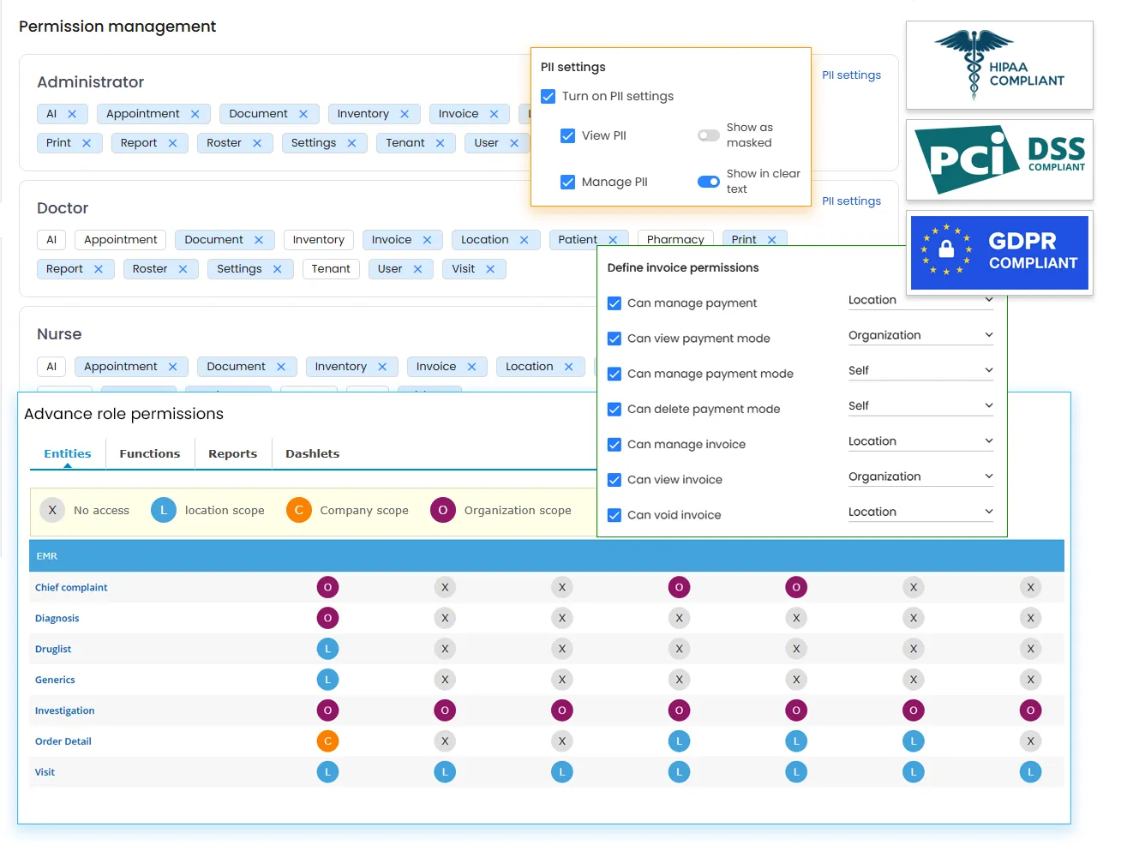
Task: Remove Document tag from Nurse role
Action: click(x=280, y=367)
